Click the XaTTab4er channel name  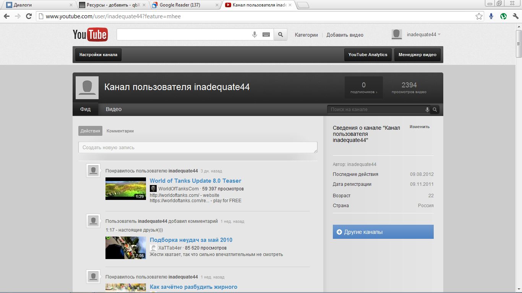click(170, 248)
